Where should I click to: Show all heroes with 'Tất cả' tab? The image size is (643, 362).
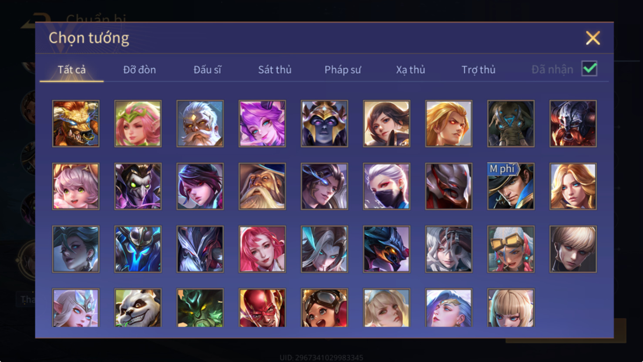point(72,70)
